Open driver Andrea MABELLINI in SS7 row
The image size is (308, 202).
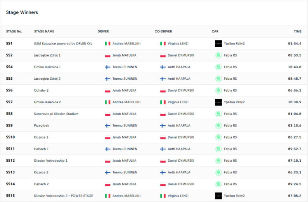126,102
